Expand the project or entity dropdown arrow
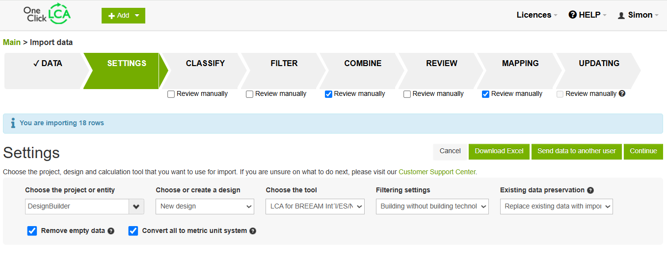The height and width of the screenshot is (254, 667). 136,207
